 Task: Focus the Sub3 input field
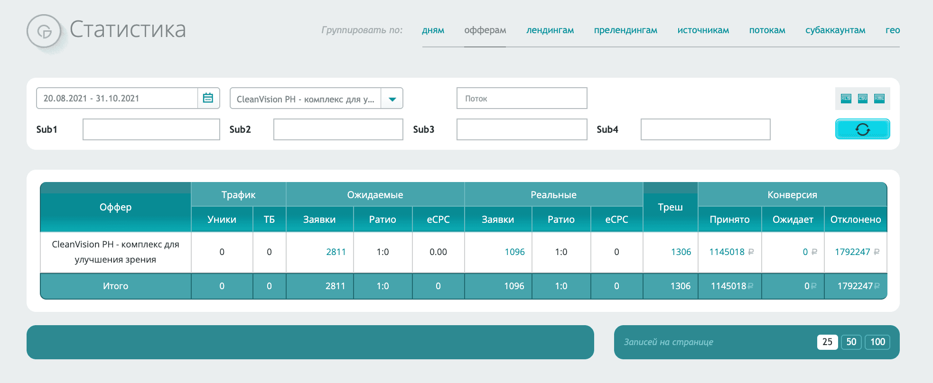(522, 129)
